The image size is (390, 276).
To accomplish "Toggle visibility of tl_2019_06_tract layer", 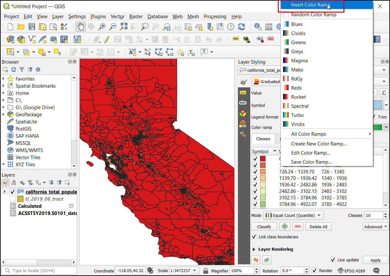I will click(x=12, y=199).
